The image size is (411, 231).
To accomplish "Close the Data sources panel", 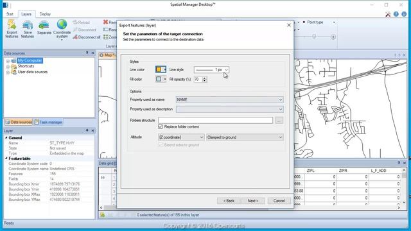I will click(x=92, y=53).
